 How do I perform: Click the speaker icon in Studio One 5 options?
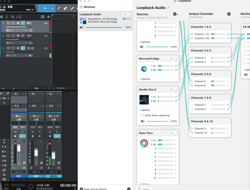[142, 121]
